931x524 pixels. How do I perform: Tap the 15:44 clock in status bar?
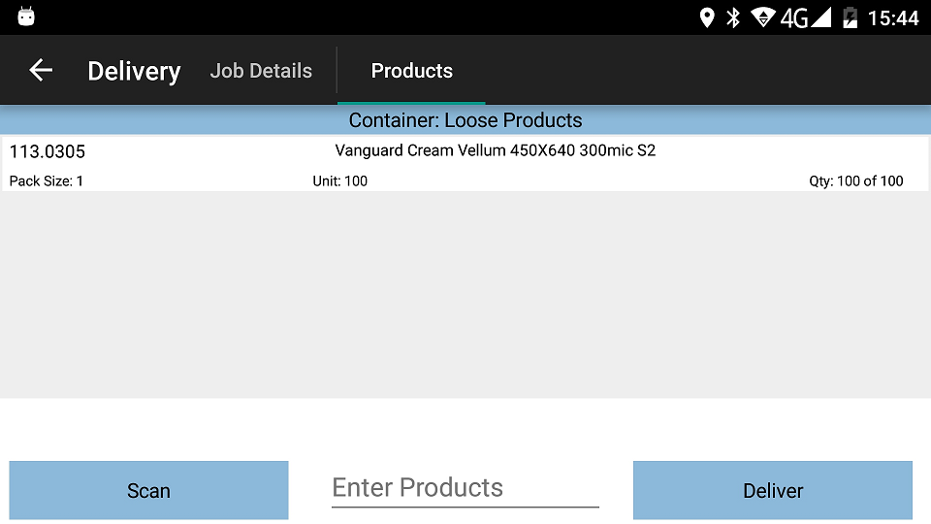893,18
